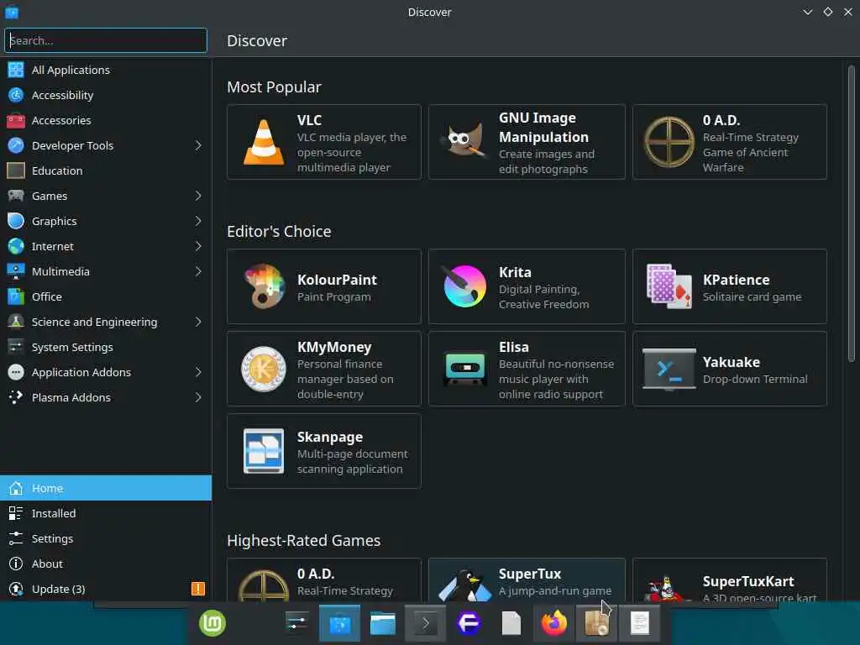The width and height of the screenshot is (860, 645).
Task: Click the package box icon in taskbar
Action: point(596,623)
